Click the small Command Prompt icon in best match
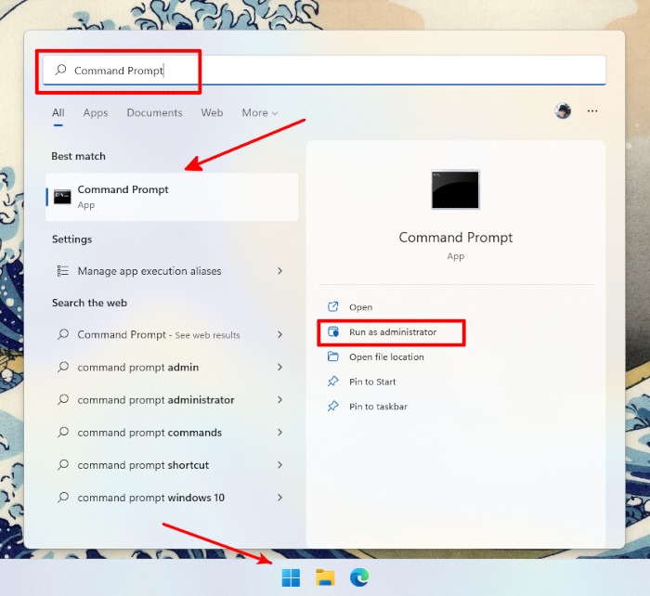Viewport: 650px width, 596px height. point(62,197)
